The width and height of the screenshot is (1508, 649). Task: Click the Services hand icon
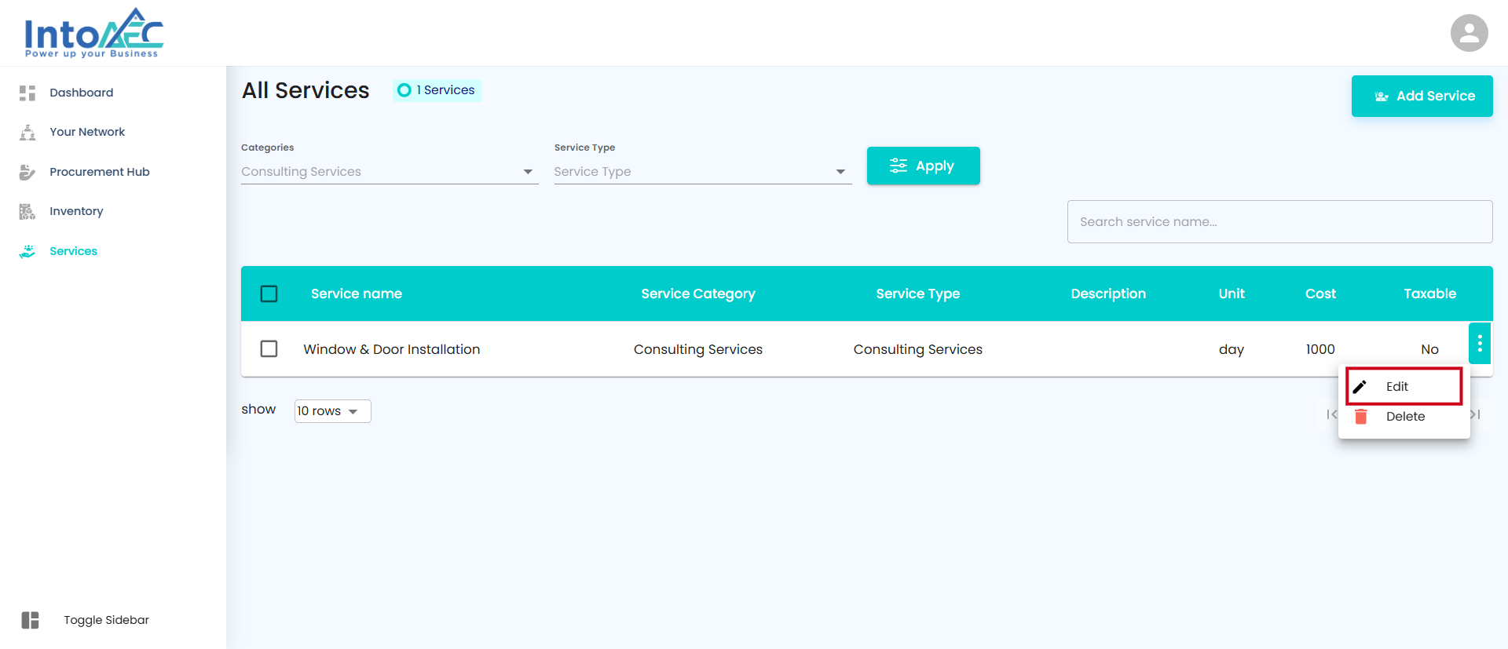27,251
